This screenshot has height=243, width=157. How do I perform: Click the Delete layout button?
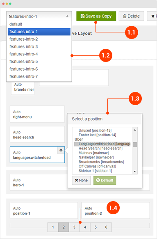click(x=132, y=16)
